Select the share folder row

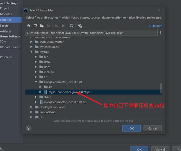pyautogui.click(x=94, y=97)
